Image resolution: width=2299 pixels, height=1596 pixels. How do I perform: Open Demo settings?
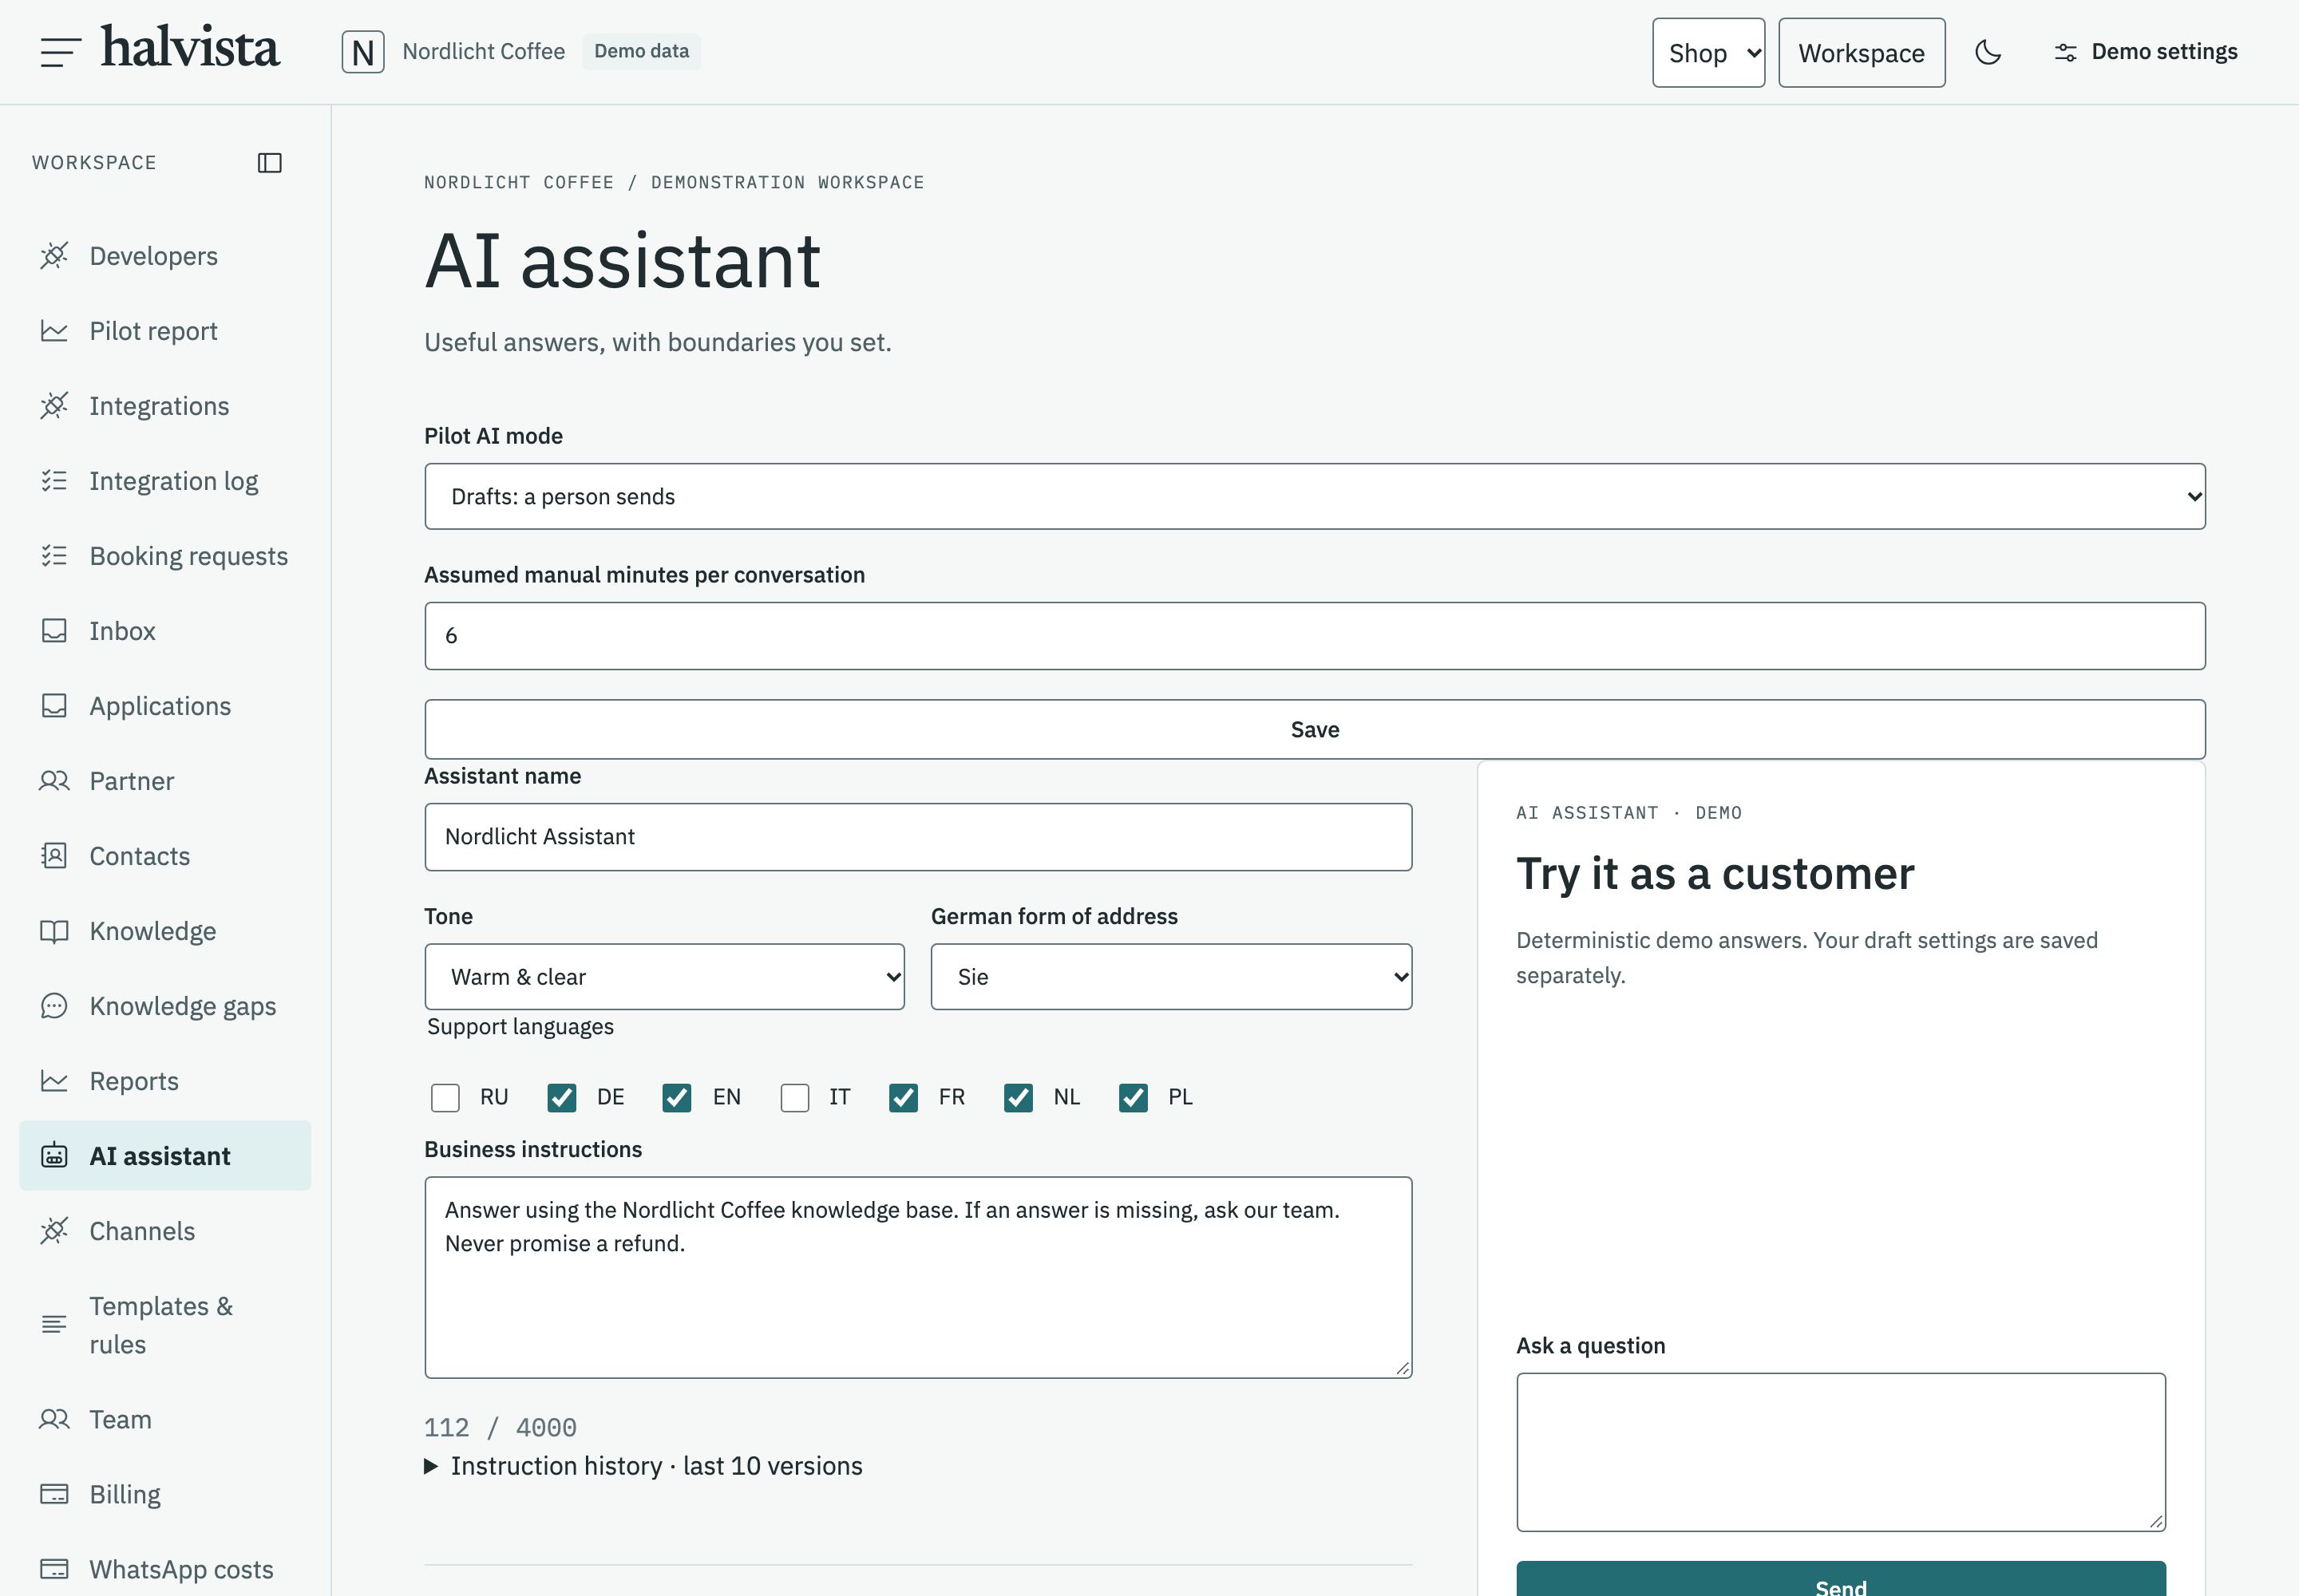[x=2145, y=52]
